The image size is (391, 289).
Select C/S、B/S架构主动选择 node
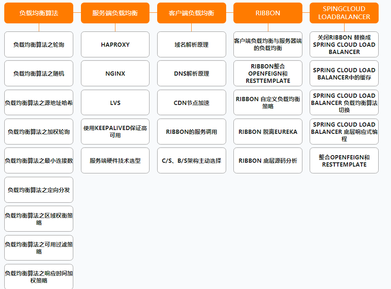[x=191, y=160]
